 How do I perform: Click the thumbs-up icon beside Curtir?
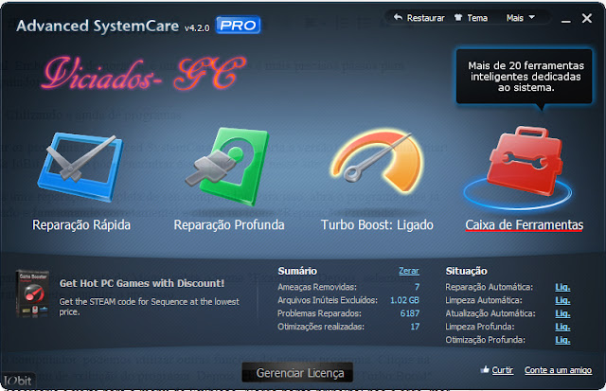click(485, 370)
